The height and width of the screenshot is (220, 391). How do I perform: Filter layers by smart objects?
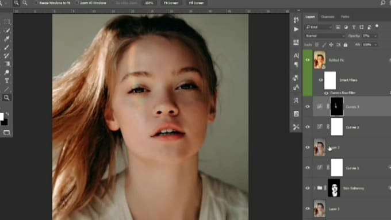(x=369, y=27)
